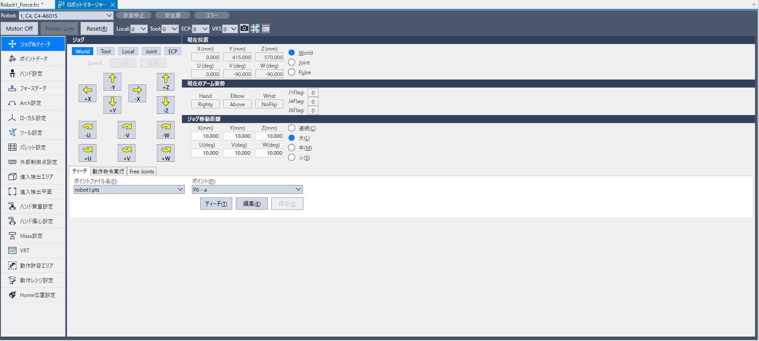
Task: Switch to the 動作命令実行 tab
Action: tap(108, 172)
